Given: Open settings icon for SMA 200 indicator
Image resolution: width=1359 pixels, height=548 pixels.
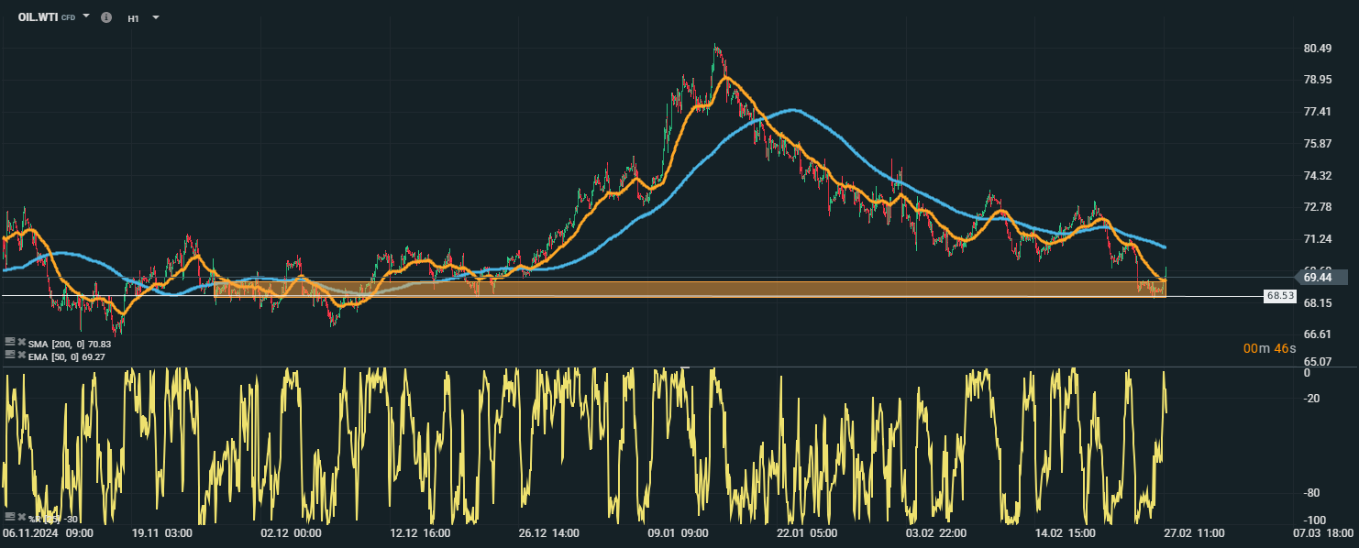Looking at the screenshot, I should coord(9,342).
